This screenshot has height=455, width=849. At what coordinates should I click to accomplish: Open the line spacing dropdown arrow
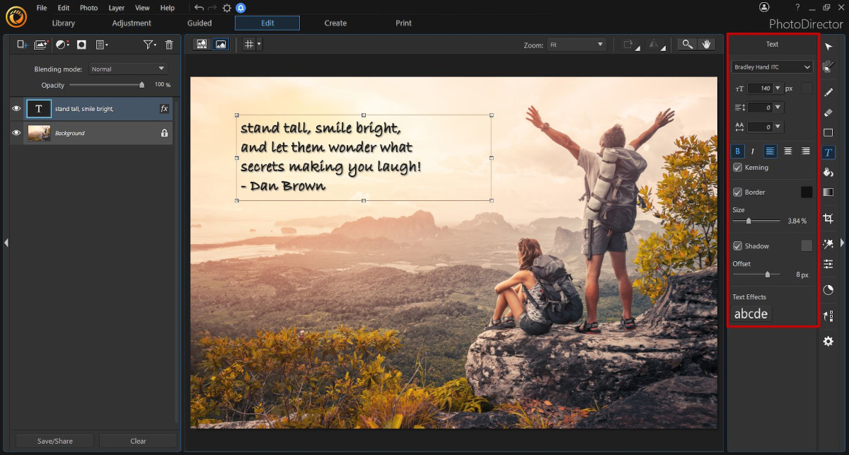pyautogui.click(x=778, y=108)
